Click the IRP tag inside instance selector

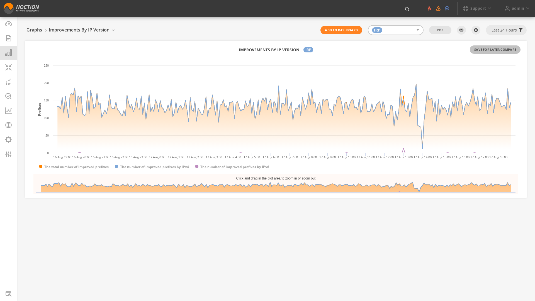(x=377, y=30)
